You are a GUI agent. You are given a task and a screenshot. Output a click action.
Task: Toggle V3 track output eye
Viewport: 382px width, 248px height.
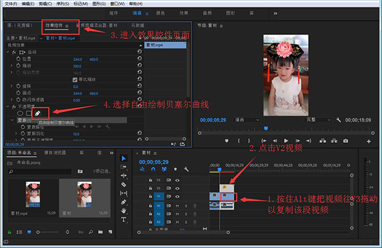(x=178, y=180)
